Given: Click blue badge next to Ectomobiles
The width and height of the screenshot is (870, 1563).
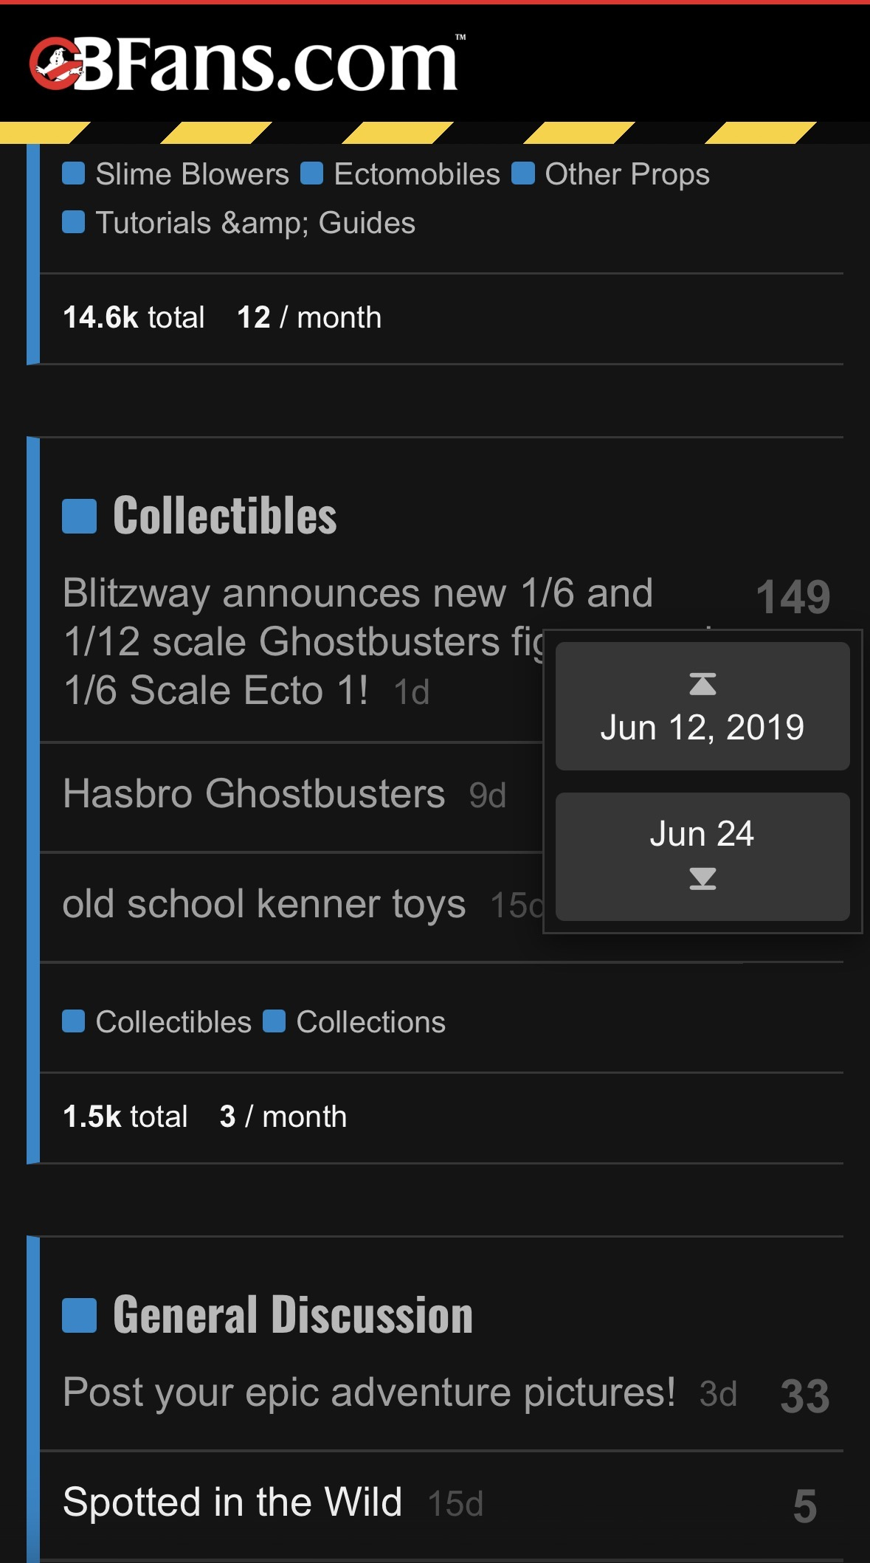Looking at the screenshot, I should click(x=312, y=173).
